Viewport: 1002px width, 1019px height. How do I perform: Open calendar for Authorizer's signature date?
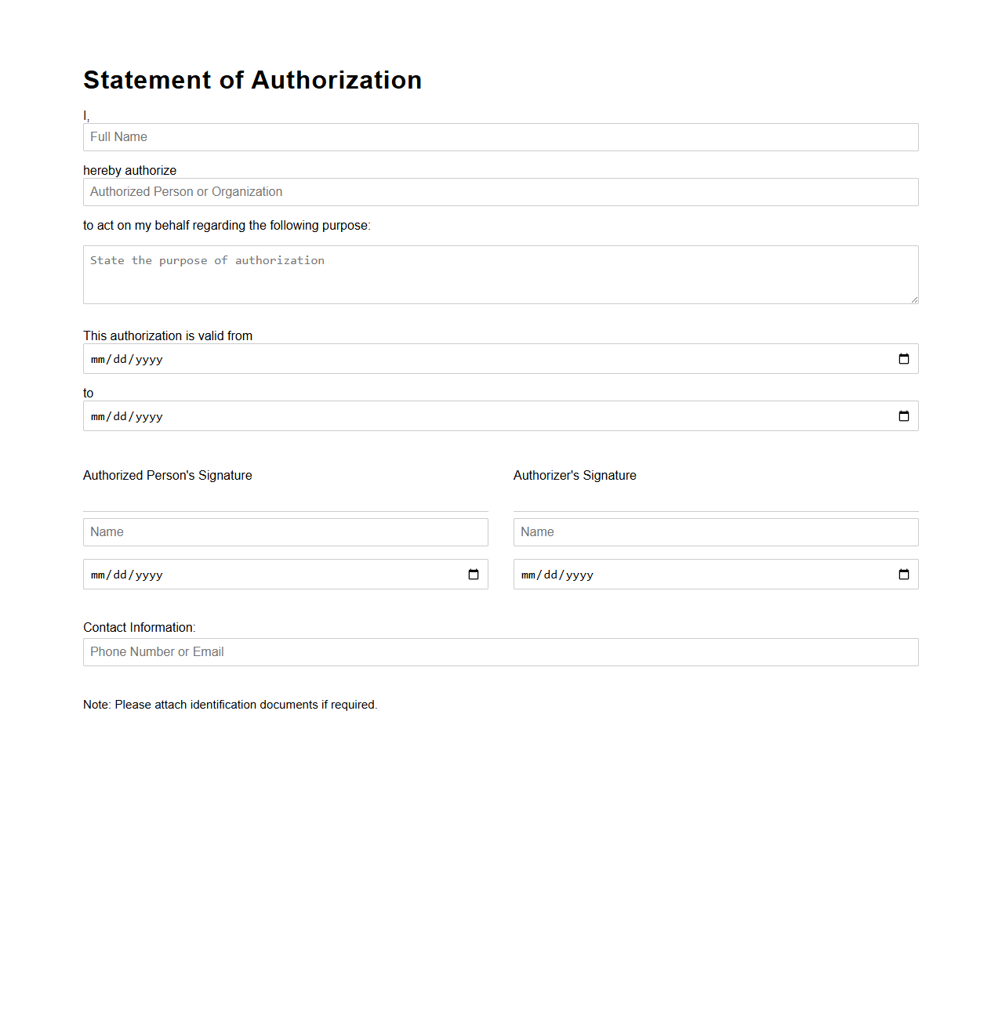click(905, 574)
